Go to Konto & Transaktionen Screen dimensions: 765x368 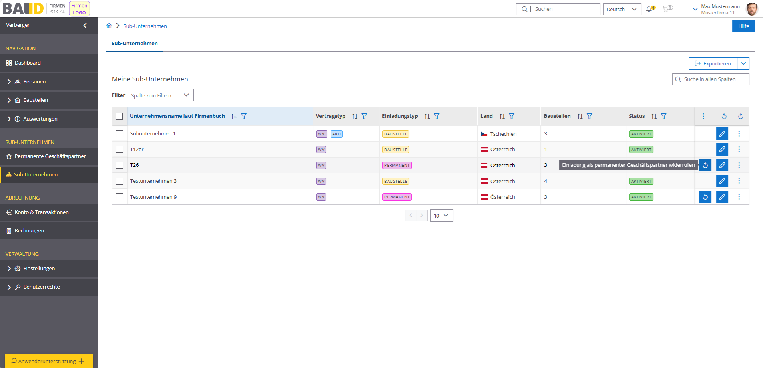42,212
